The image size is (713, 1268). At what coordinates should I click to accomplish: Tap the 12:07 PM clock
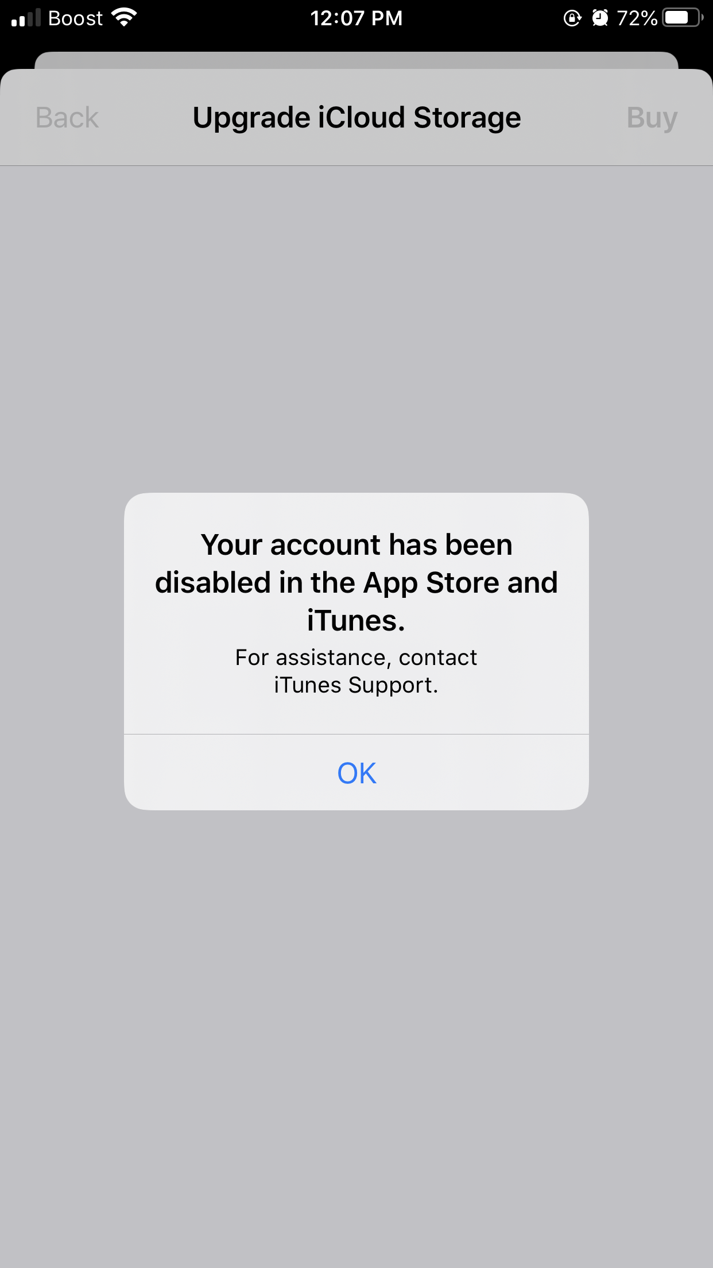356,18
